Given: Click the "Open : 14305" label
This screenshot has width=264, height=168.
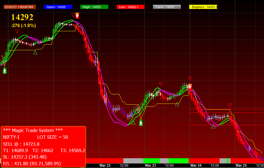Looking at the screenshot, I should [x=58, y=7].
